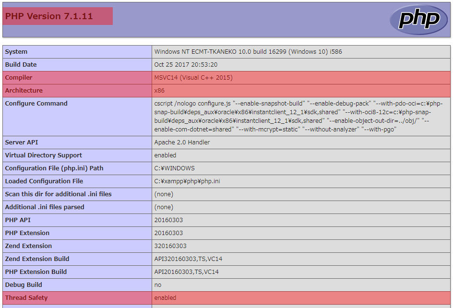Screen dimensions: 454x308
Task: Click the Compiler row label
Action: tap(19, 78)
